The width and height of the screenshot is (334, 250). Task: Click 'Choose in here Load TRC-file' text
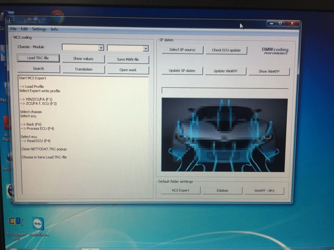(44, 157)
